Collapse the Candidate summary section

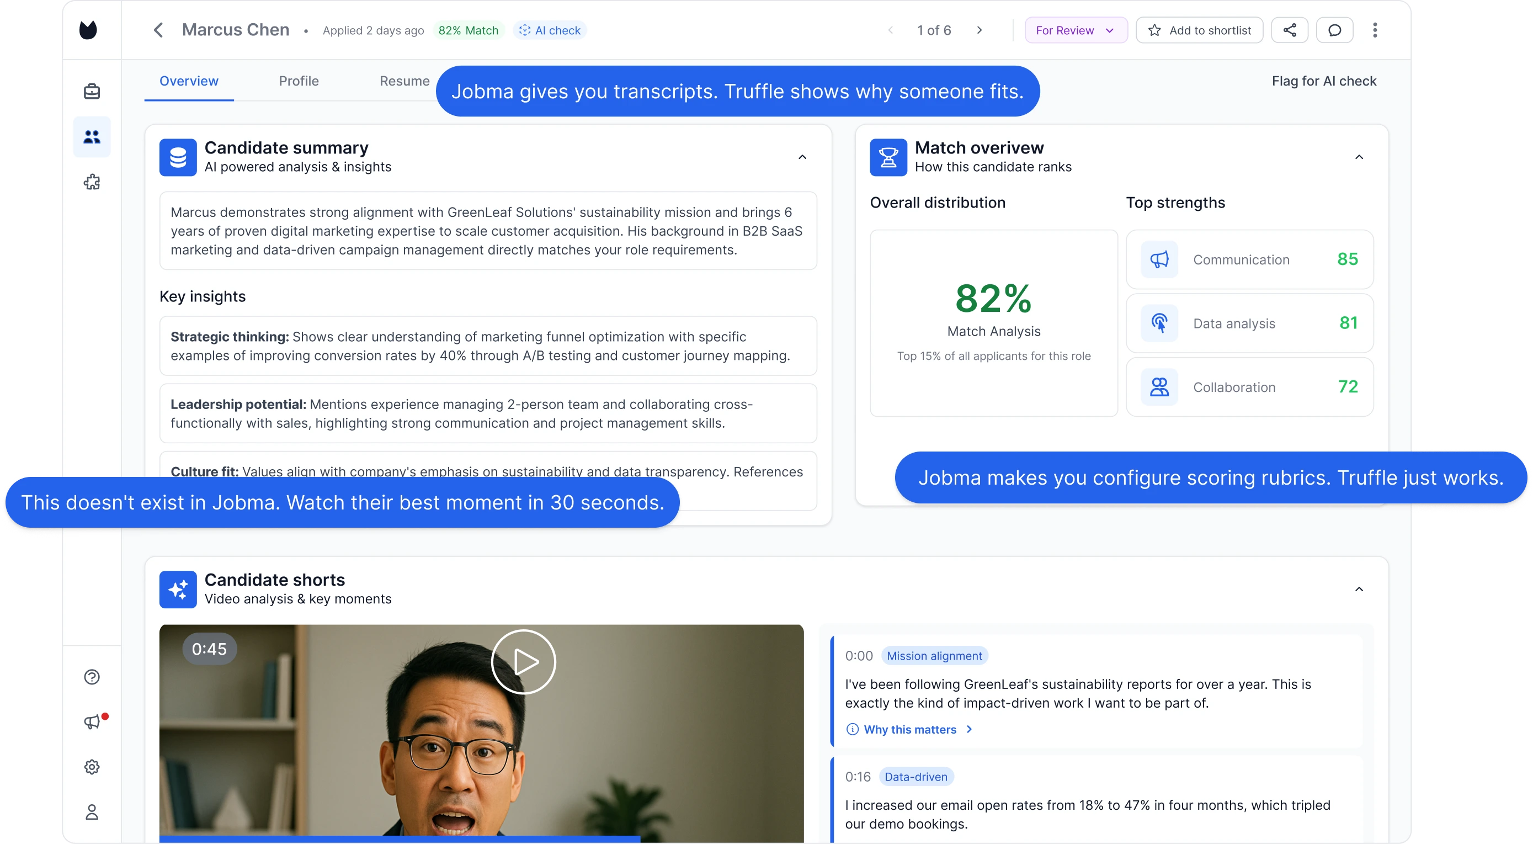[802, 157]
